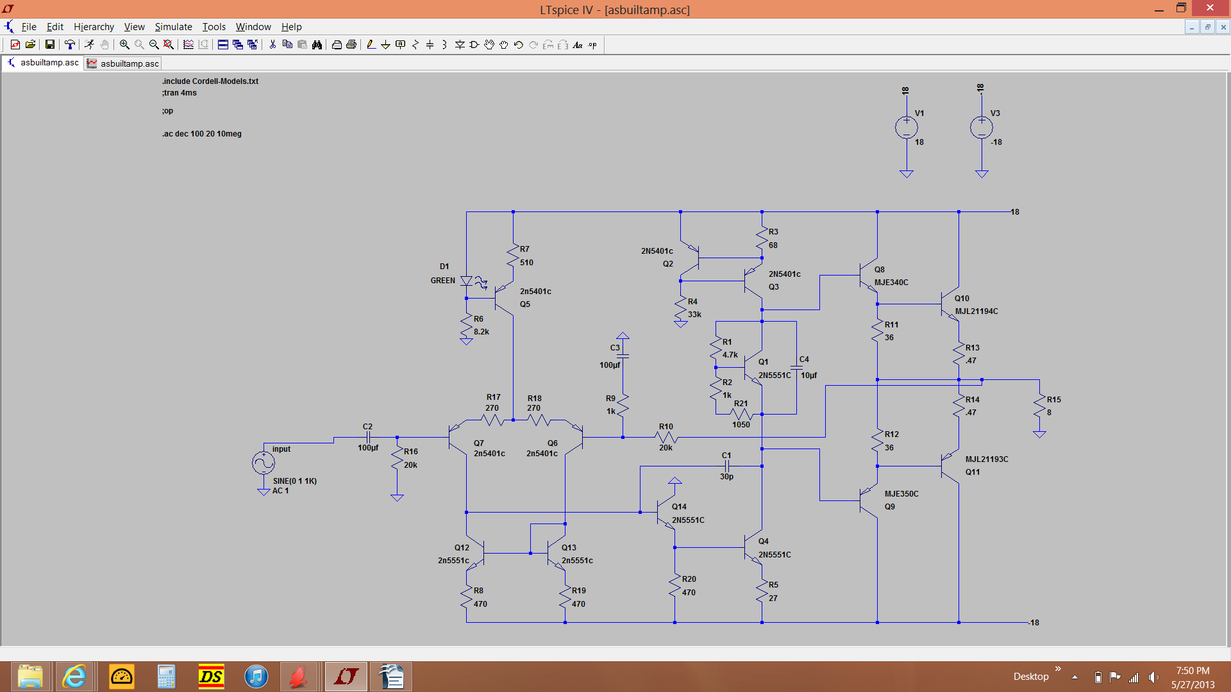Image resolution: width=1231 pixels, height=692 pixels.
Task: Switch to asbuiltamp.asc waveform plot tab
Action: point(122,63)
